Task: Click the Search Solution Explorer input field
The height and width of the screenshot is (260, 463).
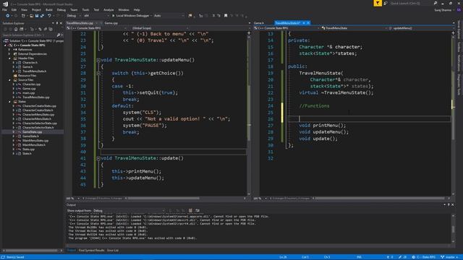Action: click(29, 35)
